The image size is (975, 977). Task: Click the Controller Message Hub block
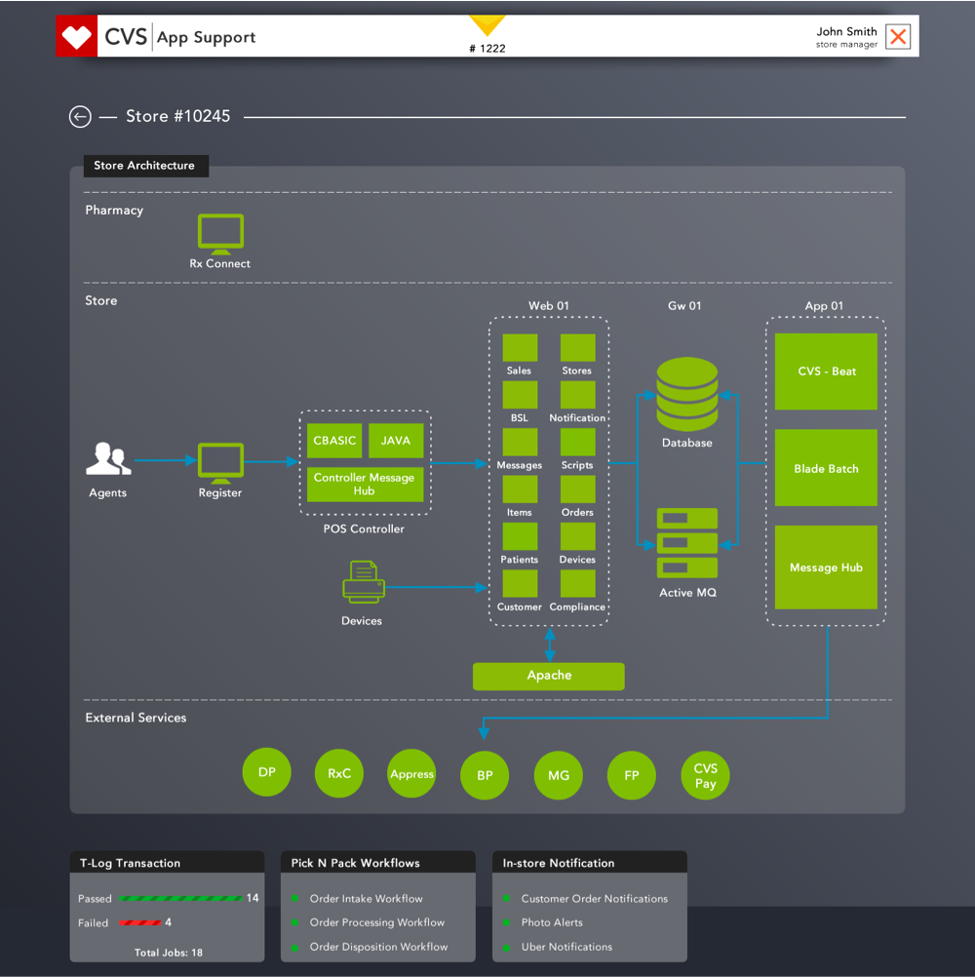tap(365, 485)
